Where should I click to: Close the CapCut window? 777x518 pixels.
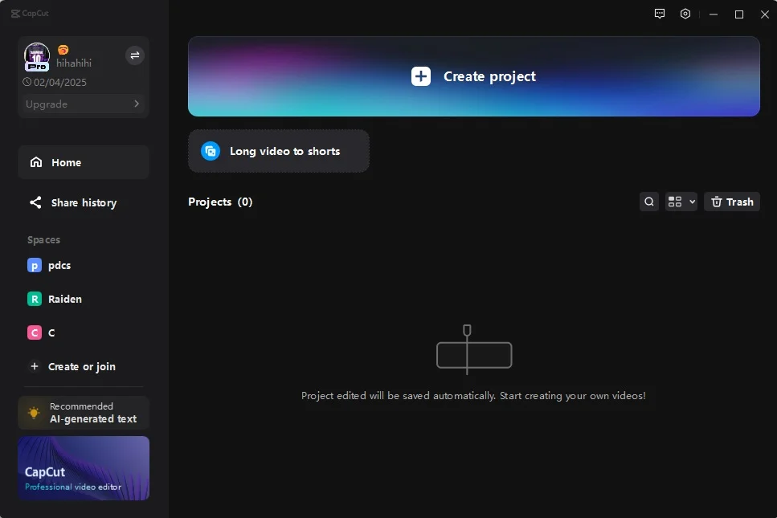(x=765, y=14)
